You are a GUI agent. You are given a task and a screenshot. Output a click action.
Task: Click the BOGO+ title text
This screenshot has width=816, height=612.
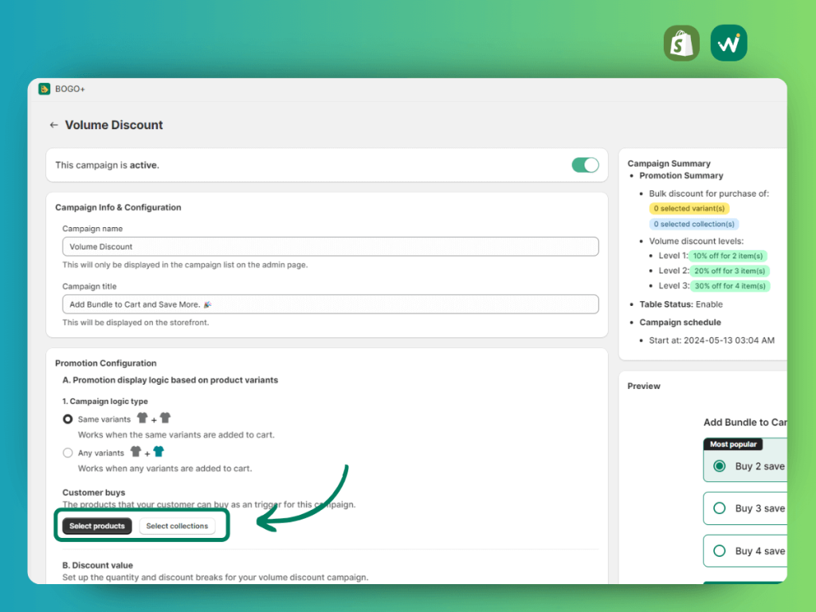pyautogui.click(x=70, y=89)
